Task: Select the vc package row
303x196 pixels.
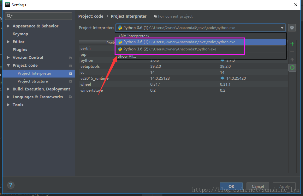Action: (184, 72)
